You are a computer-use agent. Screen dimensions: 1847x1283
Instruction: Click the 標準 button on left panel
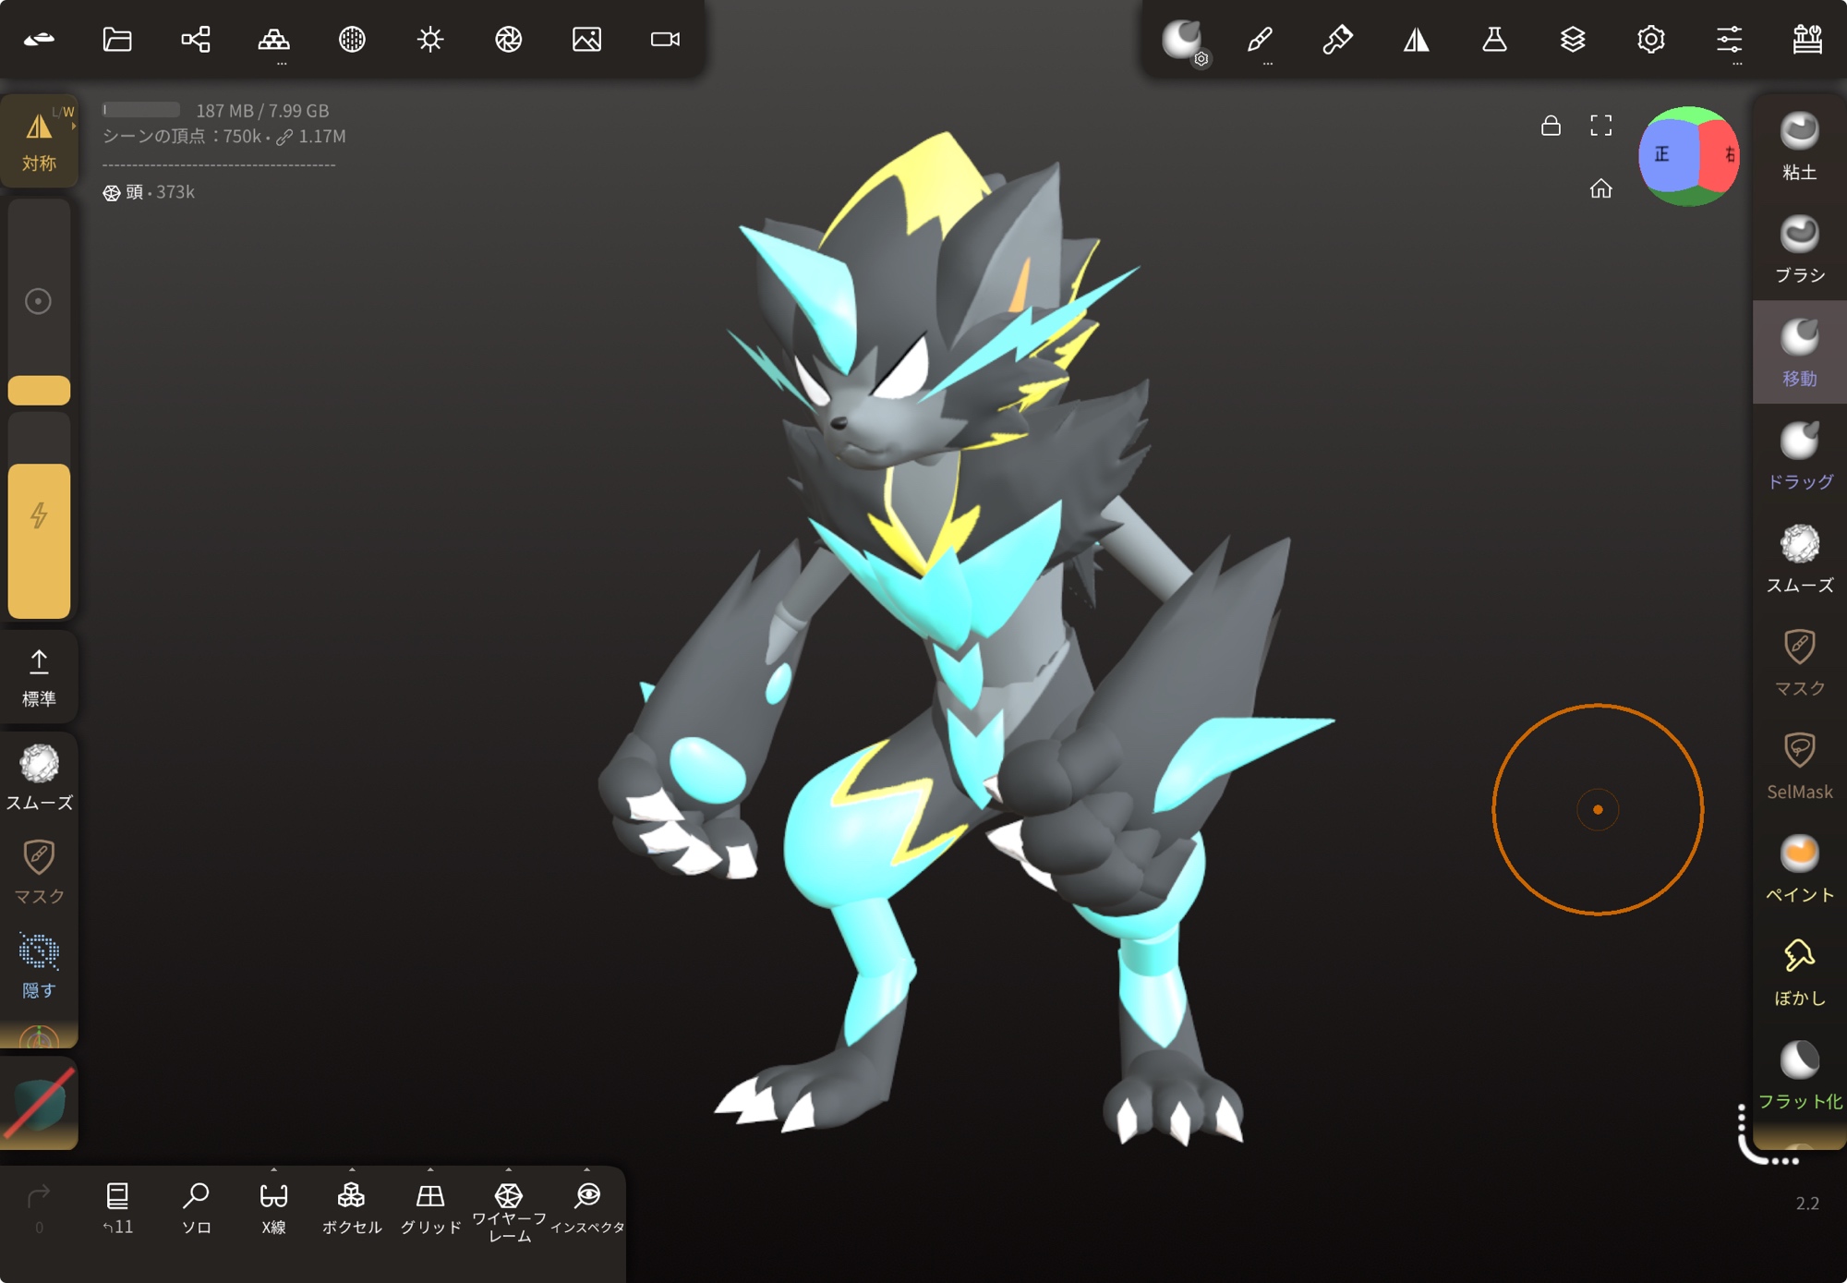pyautogui.click(x=39, y=677)
